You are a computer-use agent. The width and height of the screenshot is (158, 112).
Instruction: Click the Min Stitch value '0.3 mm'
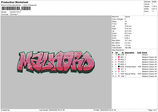(x=127, y=43)
